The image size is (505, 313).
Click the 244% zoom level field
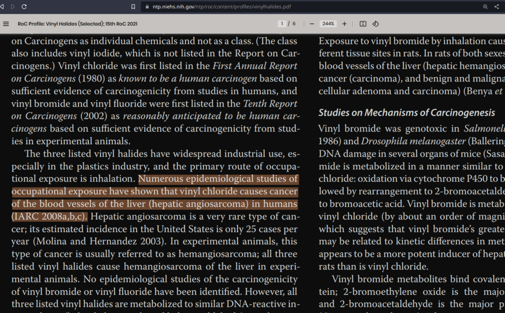[x=328, y=24]
